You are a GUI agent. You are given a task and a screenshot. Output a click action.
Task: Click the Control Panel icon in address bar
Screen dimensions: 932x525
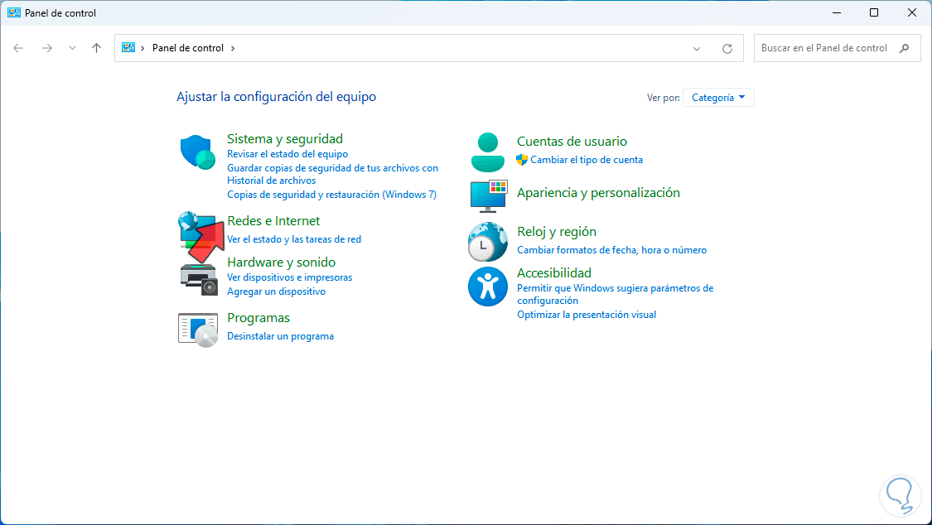coord(128,47)
